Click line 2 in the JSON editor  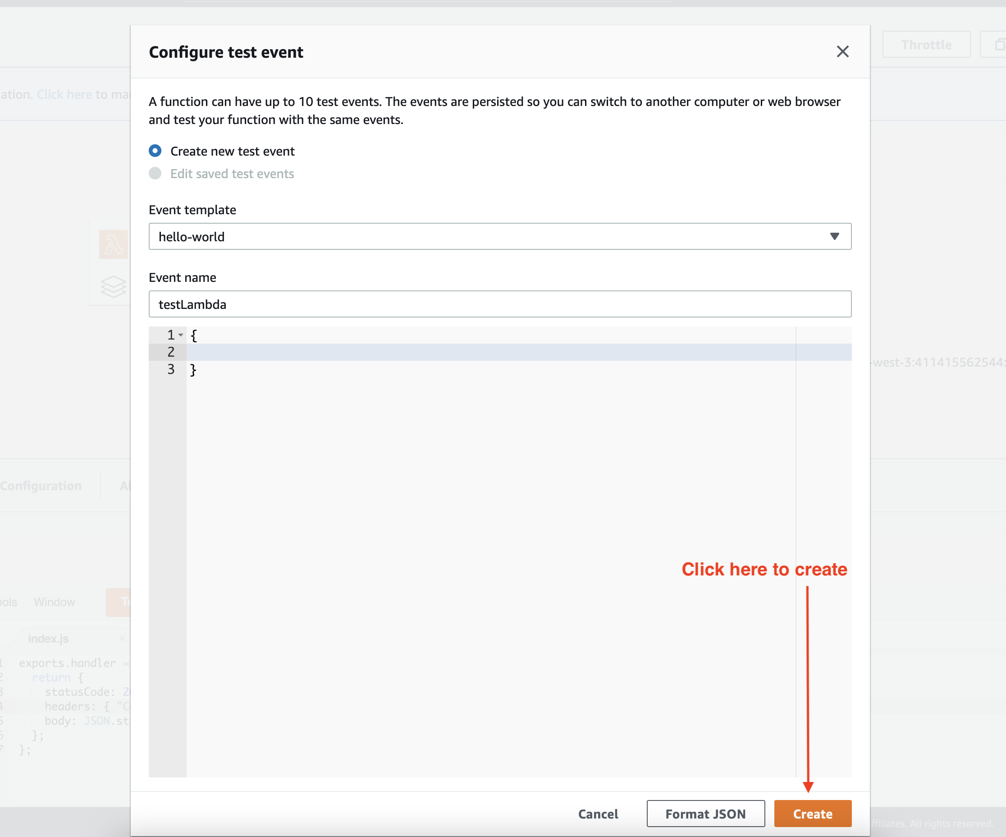click(518, 352)
